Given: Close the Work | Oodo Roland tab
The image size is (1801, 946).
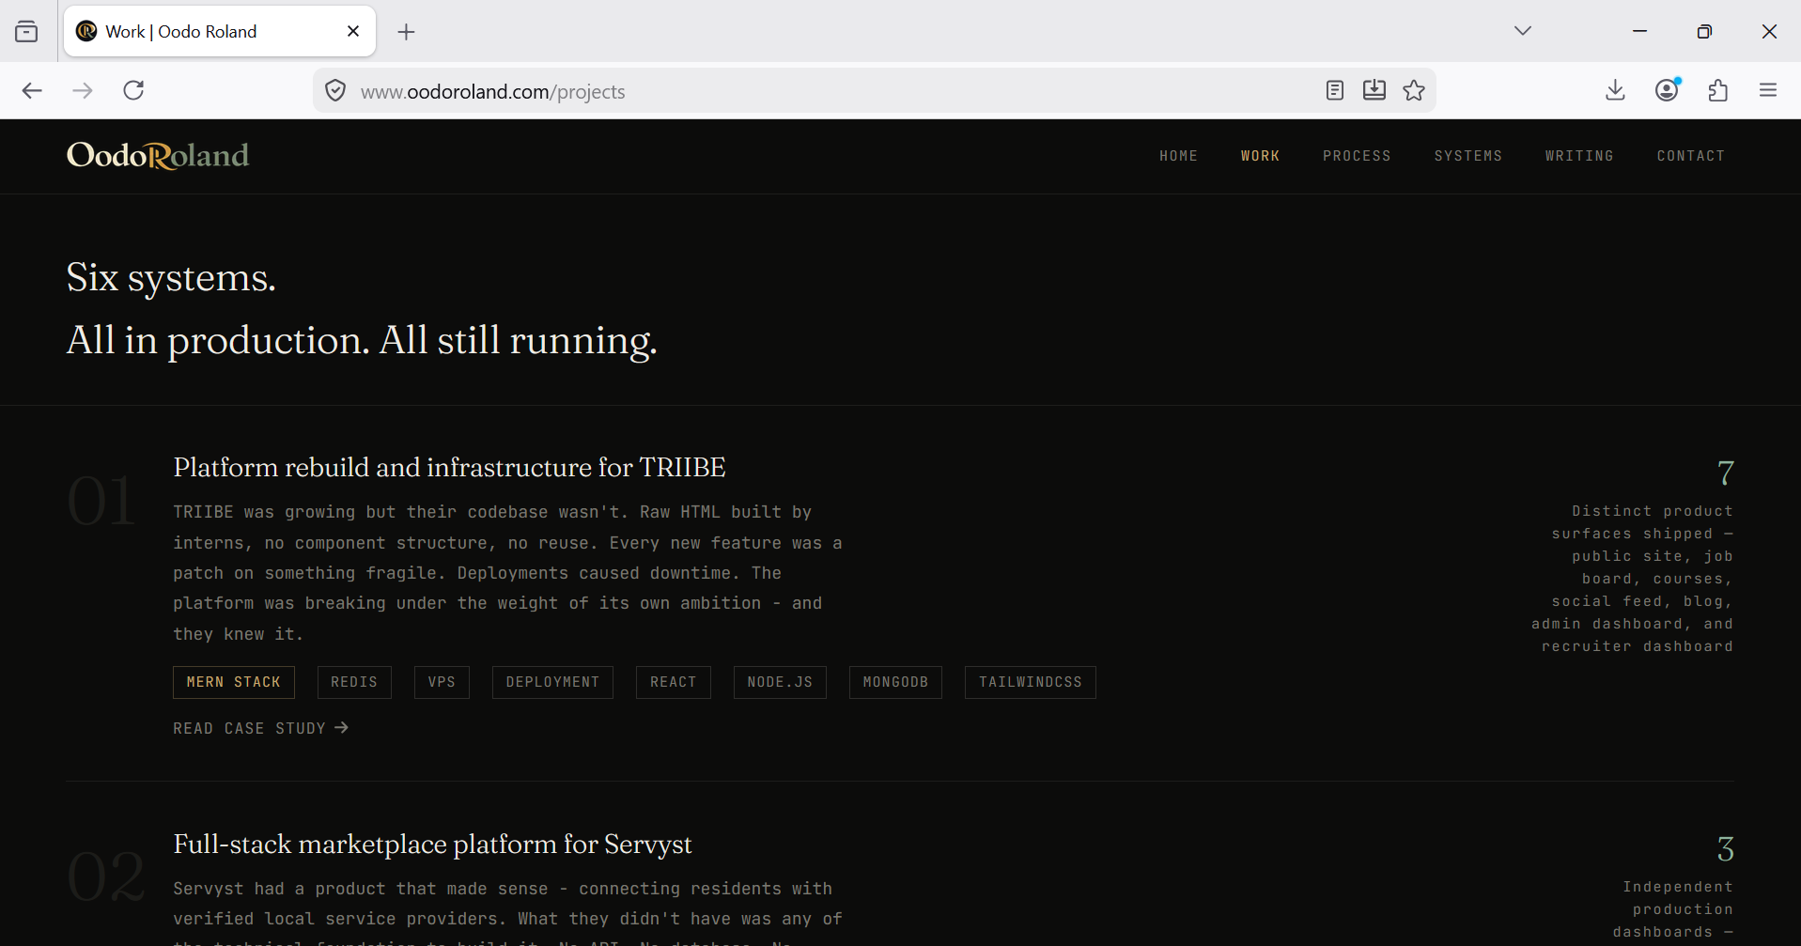Looking at the screenshot, I should pyautogui.click(x=353, y=31).
